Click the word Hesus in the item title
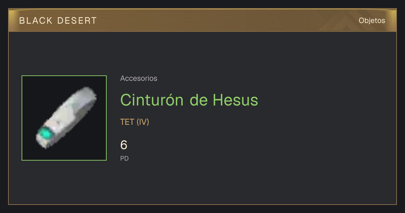Screen dimensions: 405x213 (235, 100)
